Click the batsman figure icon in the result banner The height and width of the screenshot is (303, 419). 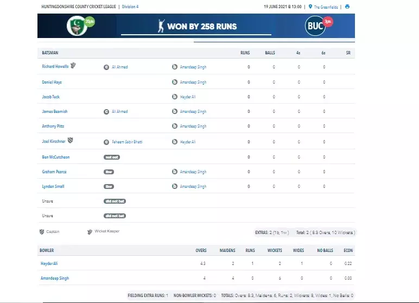pyautogui.click(x=160, y=26)
